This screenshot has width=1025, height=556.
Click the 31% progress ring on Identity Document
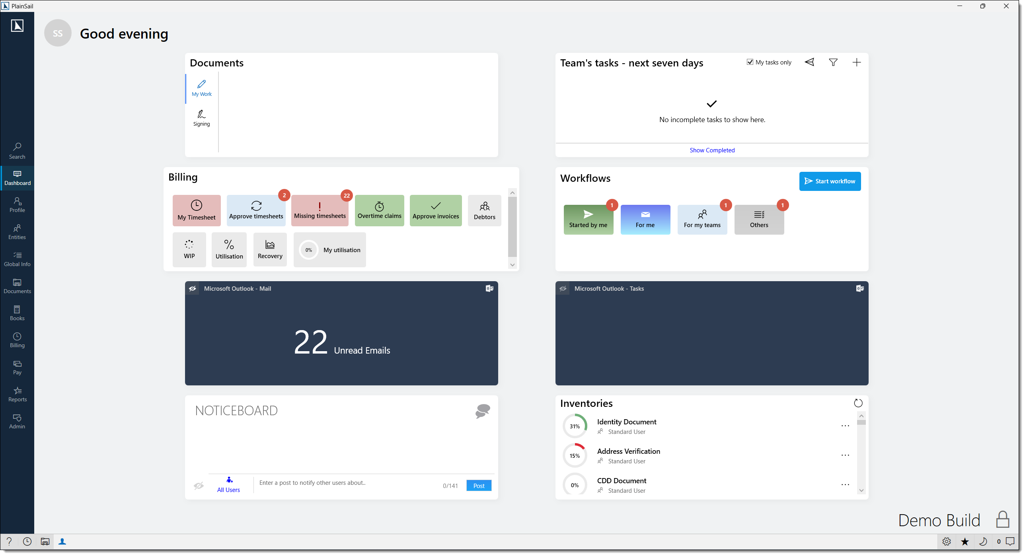click(x=575, y=426)
